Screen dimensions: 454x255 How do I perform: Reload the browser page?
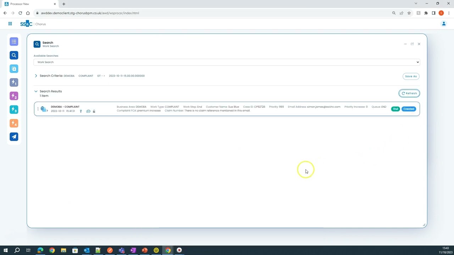20,13
